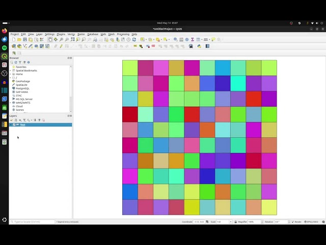The height and width of the screenshot is (245, 326).
Task: Open the Database menu
Action: pos(93,34)
